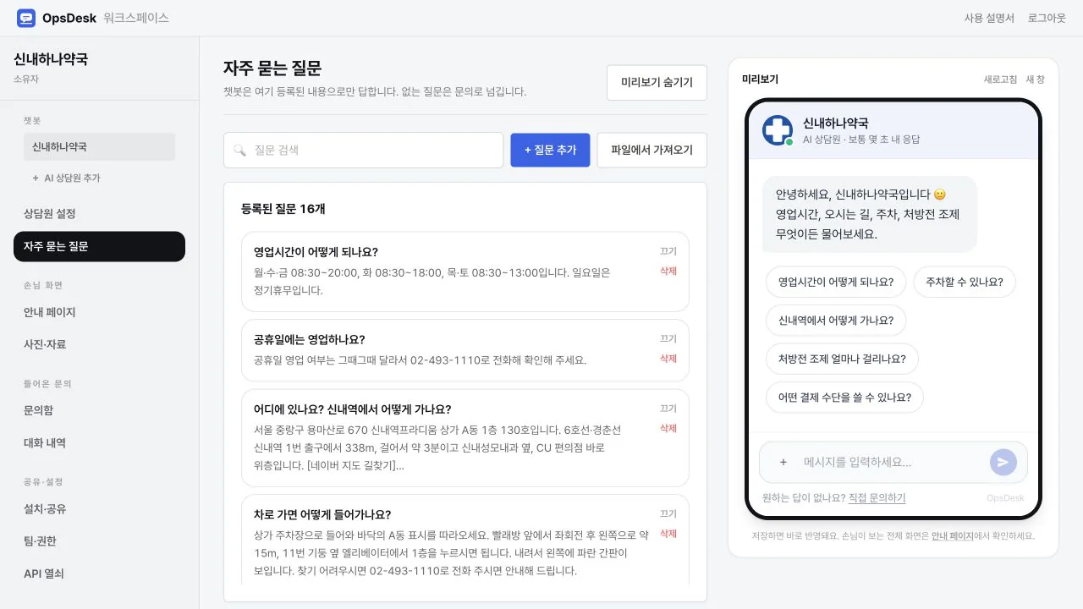Focus the 질문 검색 search field
The image size is (1083, 609).
click(x=363, y=150)
